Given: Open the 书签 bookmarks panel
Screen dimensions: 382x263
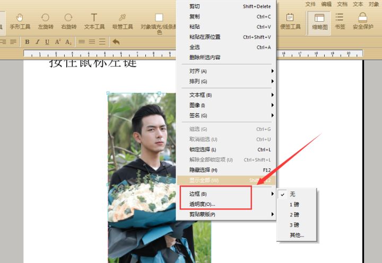Looking at the screenshot, I should click(x=340, y=21).
